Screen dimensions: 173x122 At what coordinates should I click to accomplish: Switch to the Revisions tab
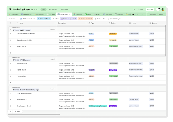pos(108,14)
